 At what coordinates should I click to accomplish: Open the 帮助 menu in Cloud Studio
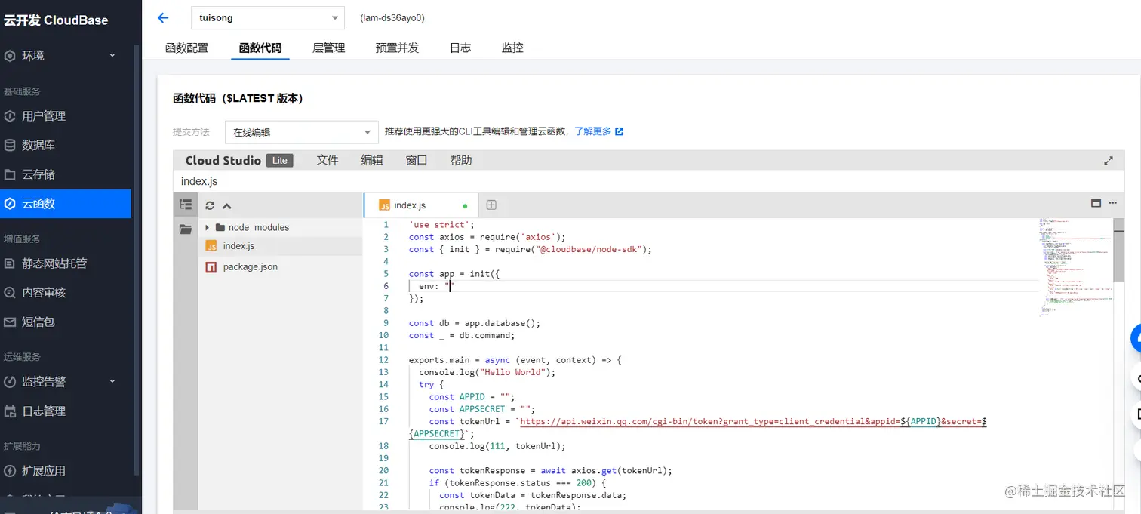pyautogui.click(x=461, y=160)
